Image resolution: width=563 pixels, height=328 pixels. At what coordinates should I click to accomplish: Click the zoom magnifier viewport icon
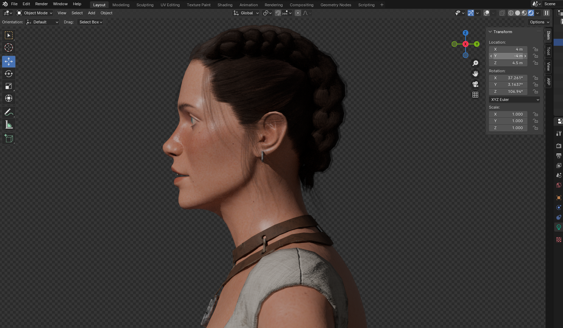tap(475, 63)
